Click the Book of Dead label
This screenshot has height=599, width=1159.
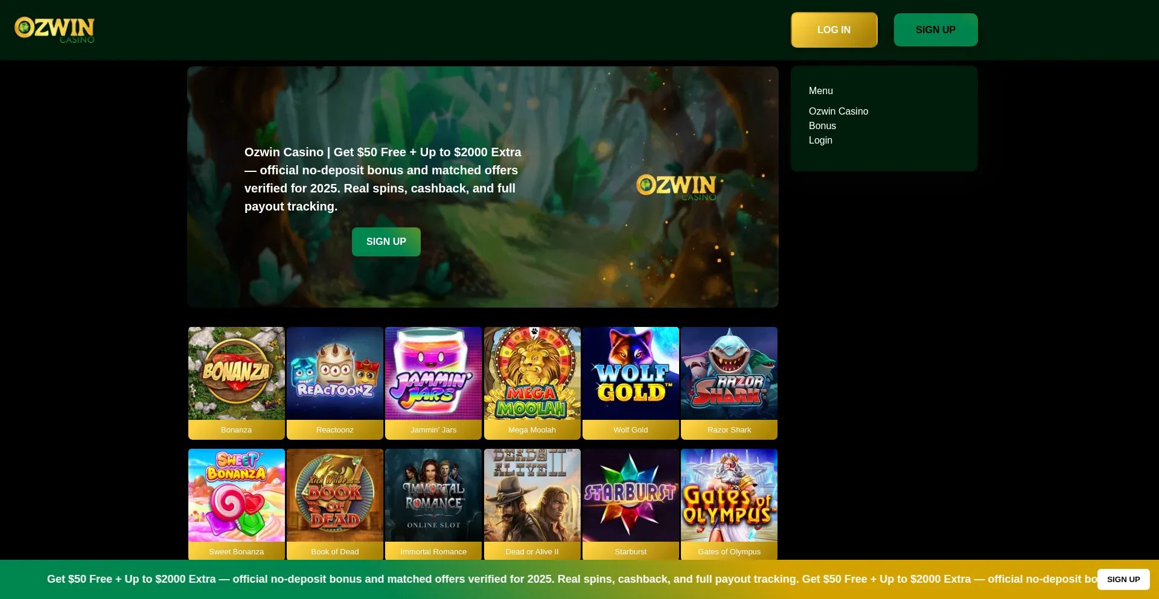coord(335,551)
